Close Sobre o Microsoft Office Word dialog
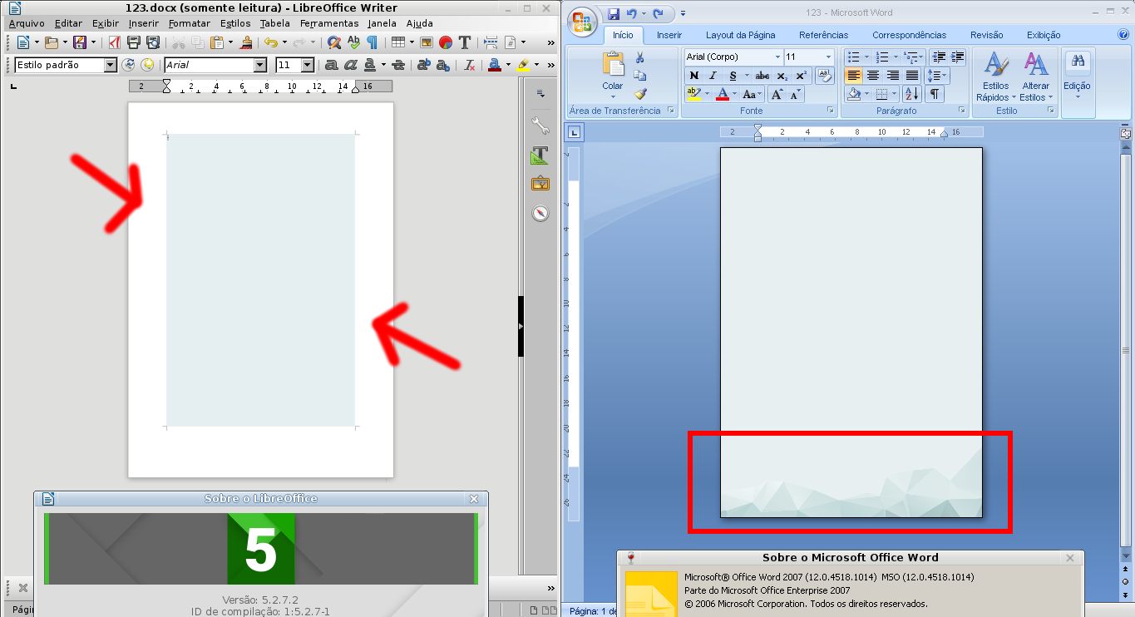Screen dimensions: 1135x617 [x=1070, y=558]
